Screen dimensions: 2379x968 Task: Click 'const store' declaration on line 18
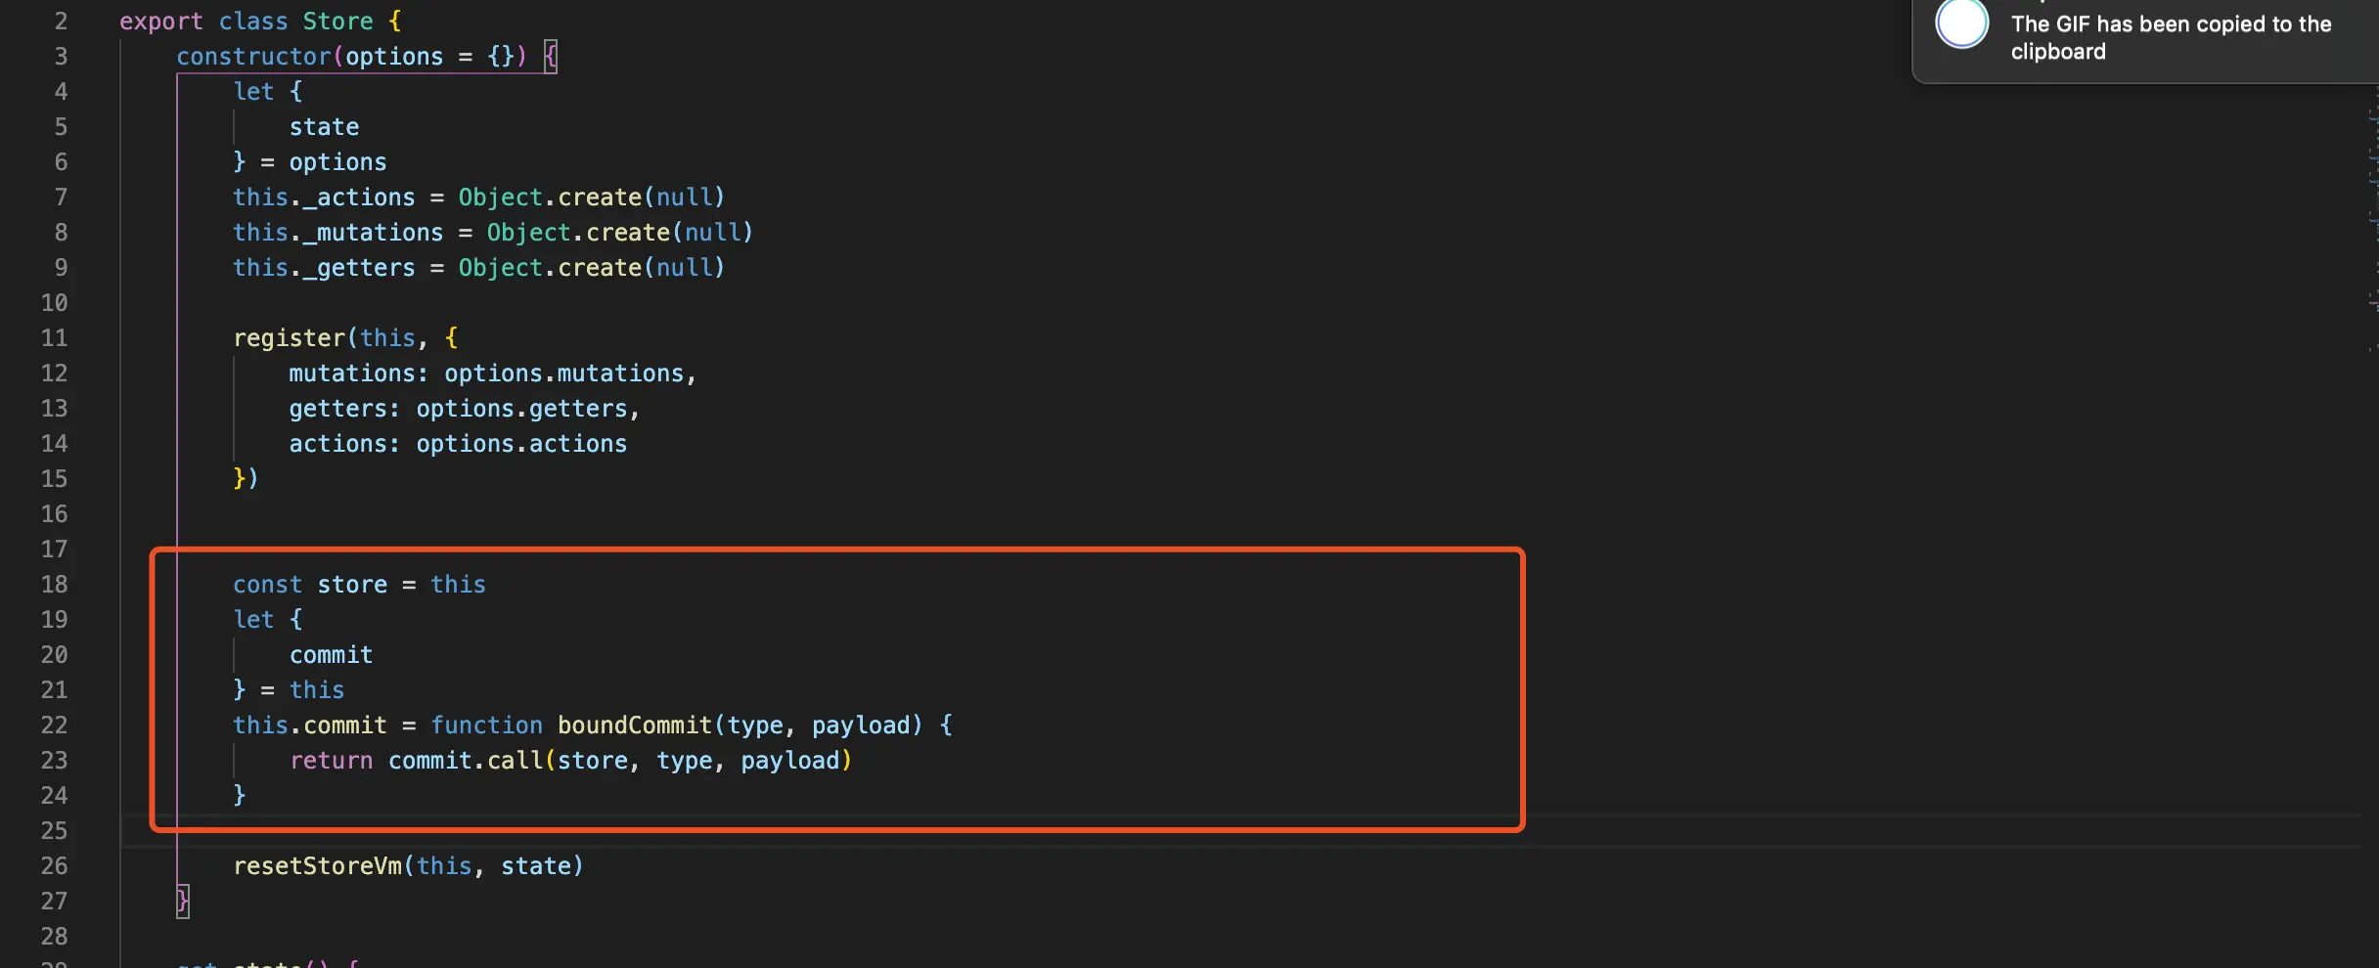pos(310,585)
